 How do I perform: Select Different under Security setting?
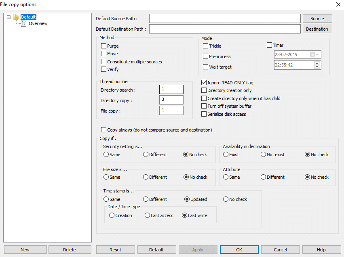click(x=145, y=154)
